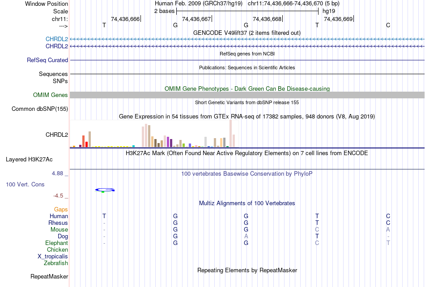The width and height of the screenshot is (425, 287).
Task: Click the Scale label
Action: pos(60,11)
